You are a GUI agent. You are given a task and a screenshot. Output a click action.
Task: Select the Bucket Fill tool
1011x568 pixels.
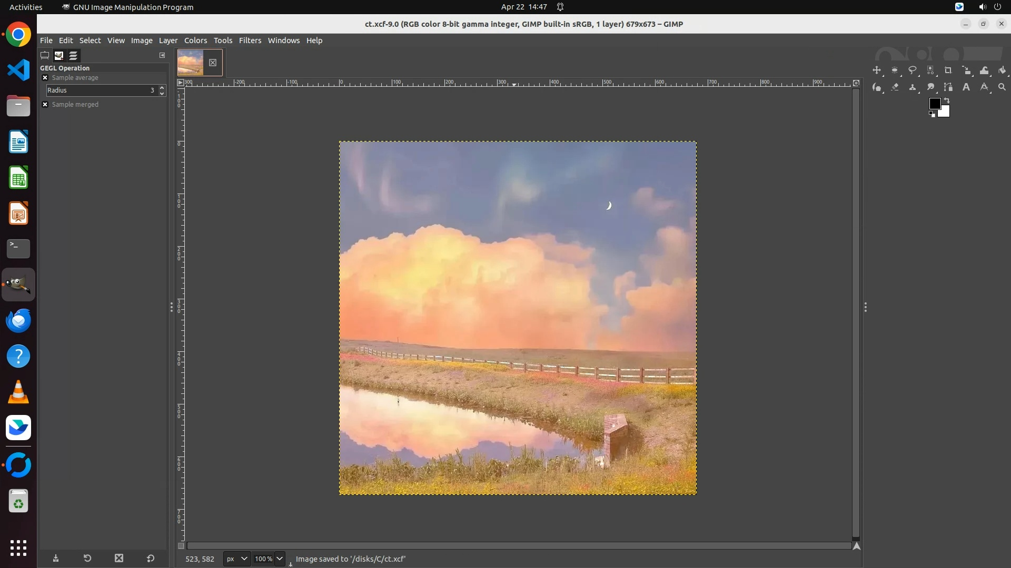[1002, 70]
